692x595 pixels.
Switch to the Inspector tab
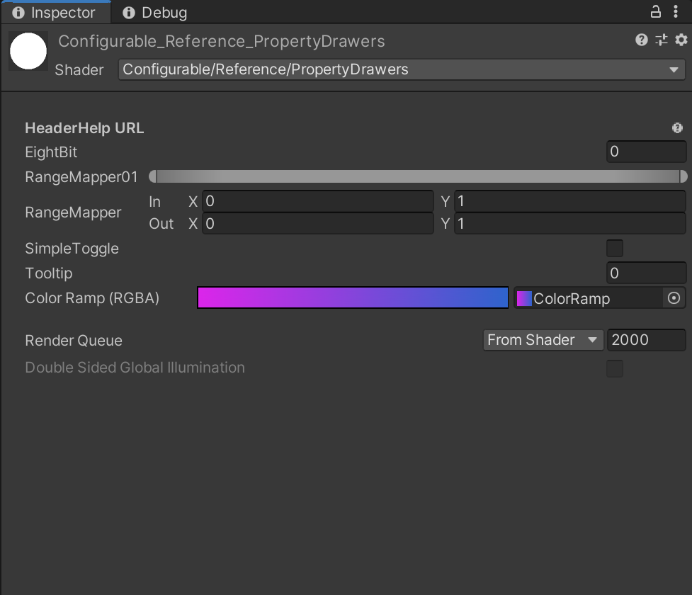tap(56, 12)
